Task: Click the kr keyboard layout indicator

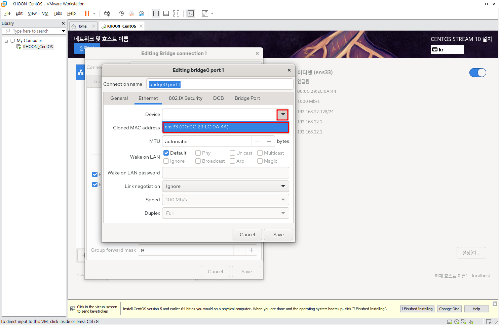Action: point(447,49)
